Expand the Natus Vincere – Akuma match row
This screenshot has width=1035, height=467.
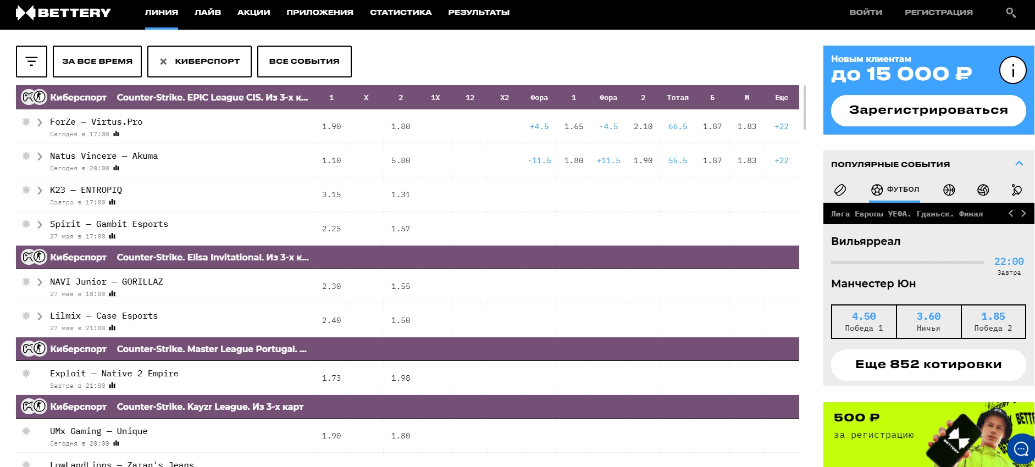(x=40, y=157)
